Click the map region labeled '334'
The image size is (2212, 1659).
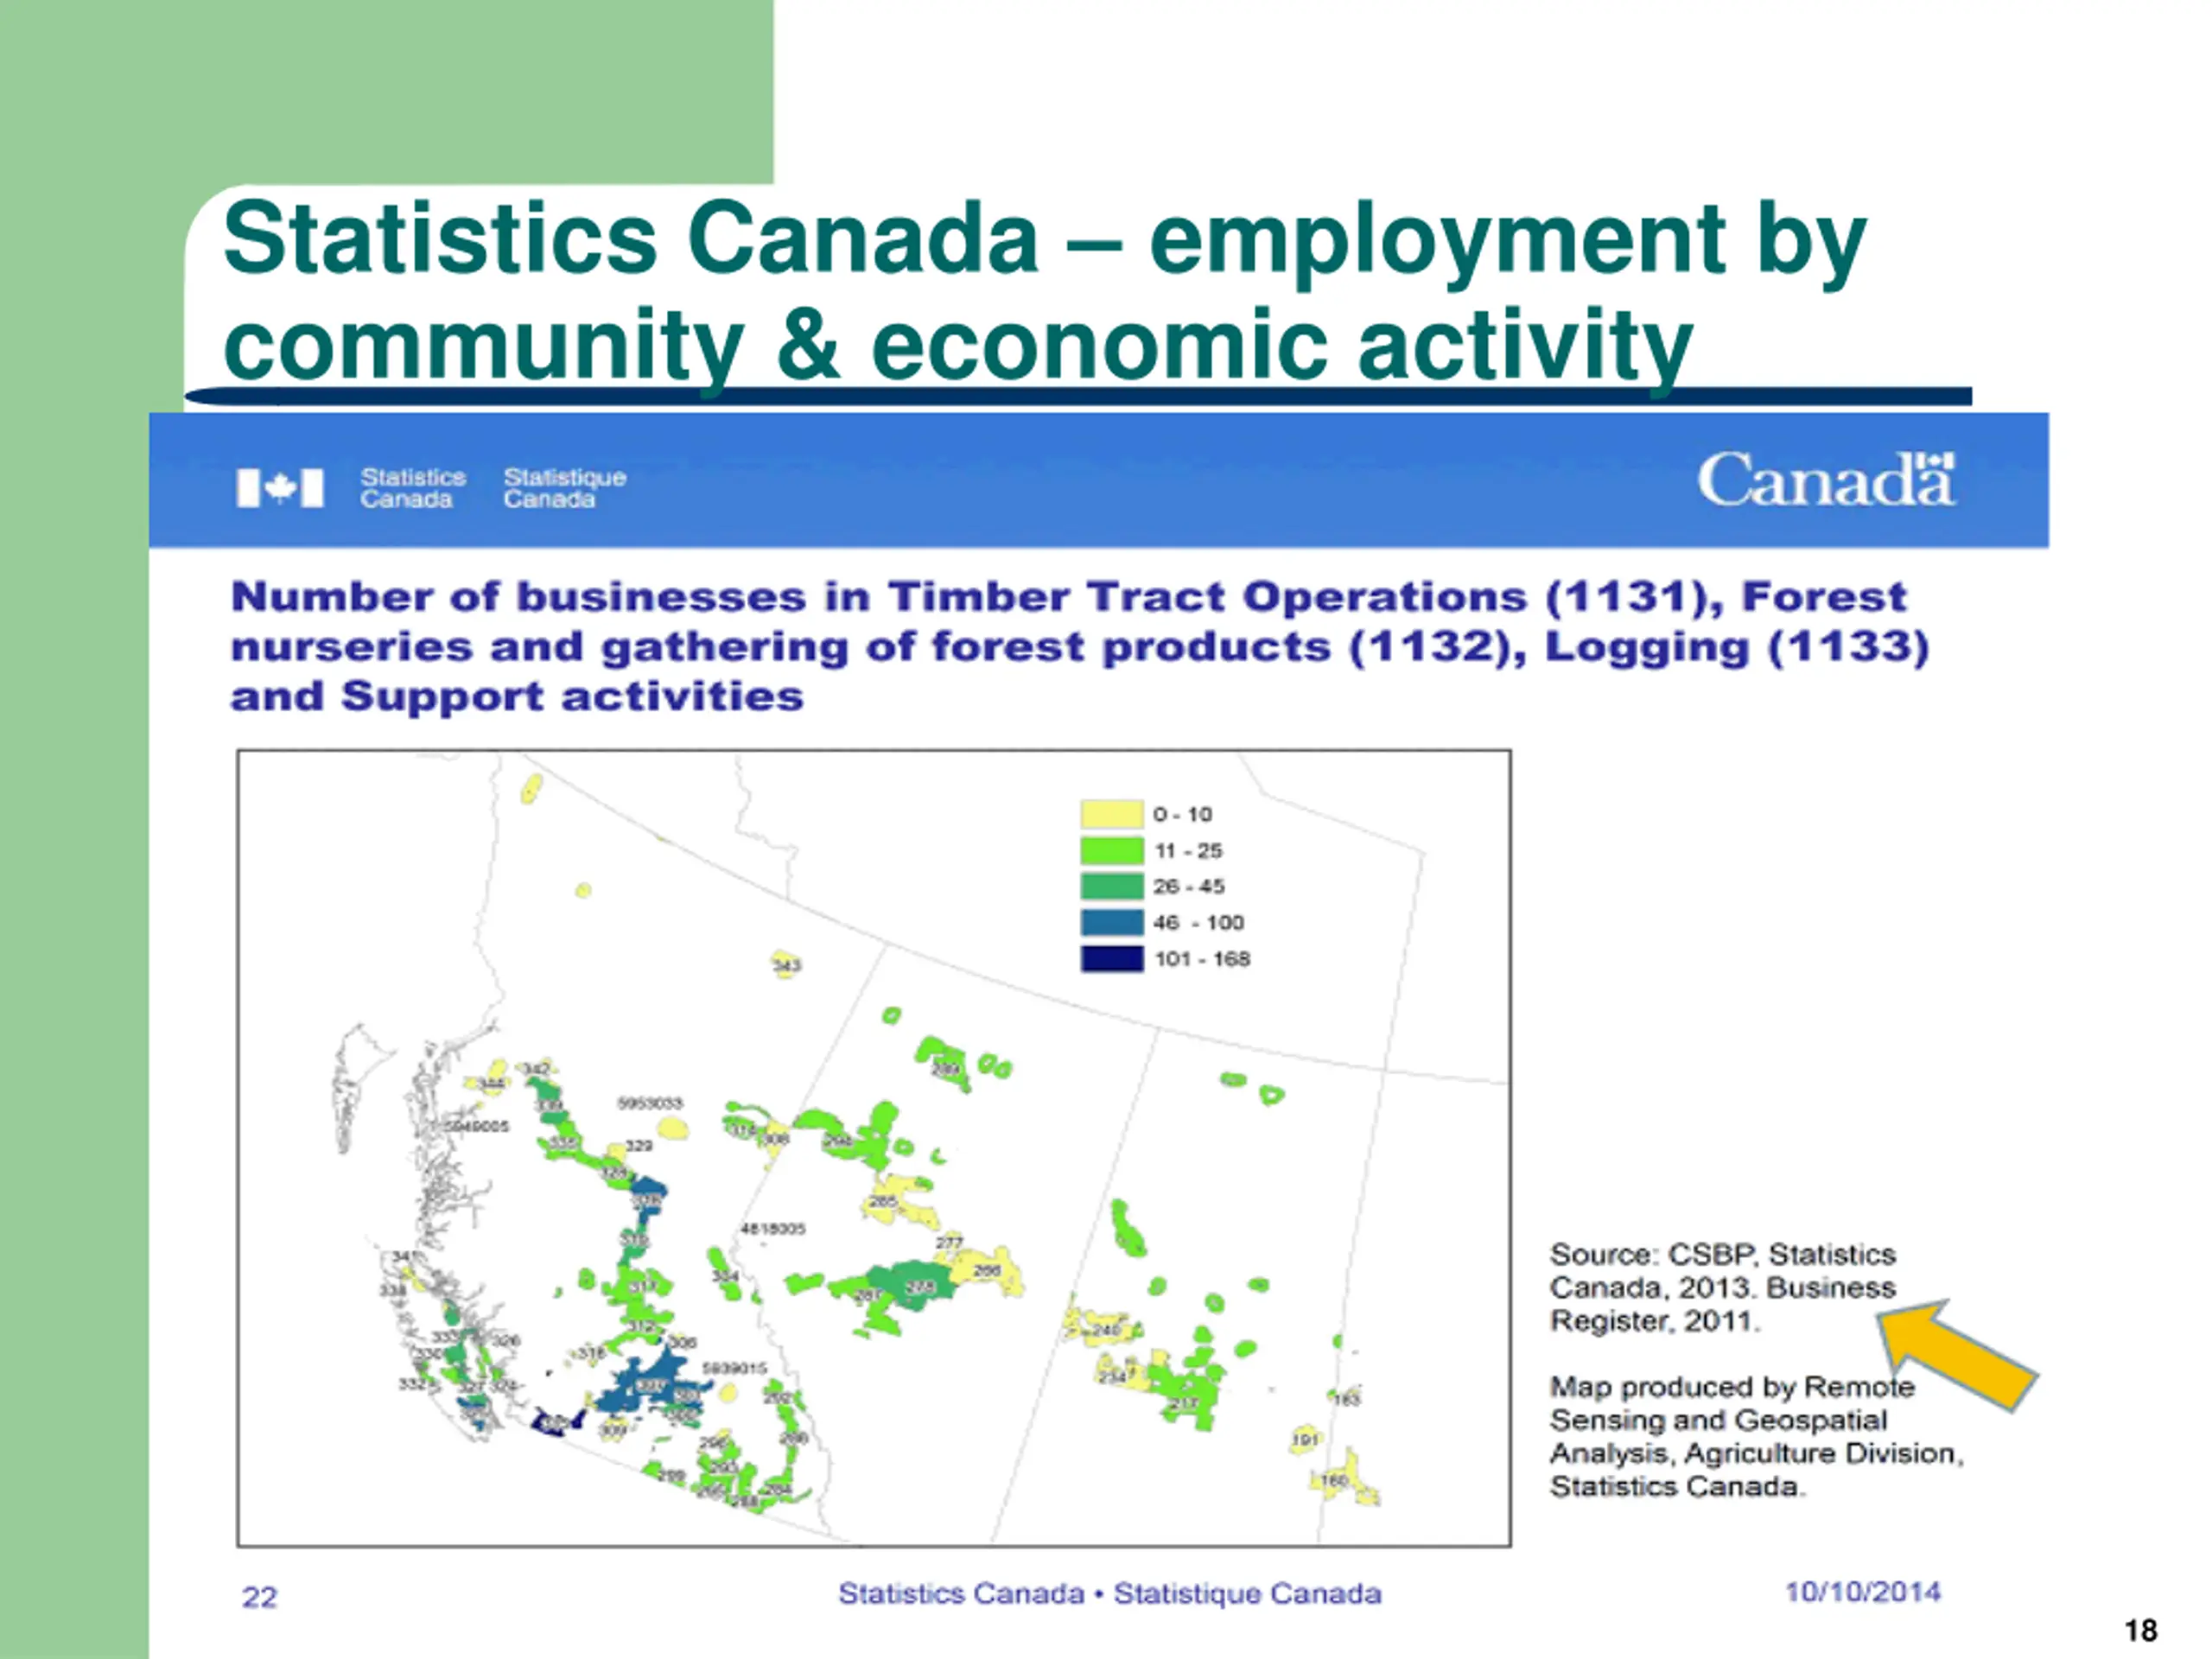coord(724,1276)
